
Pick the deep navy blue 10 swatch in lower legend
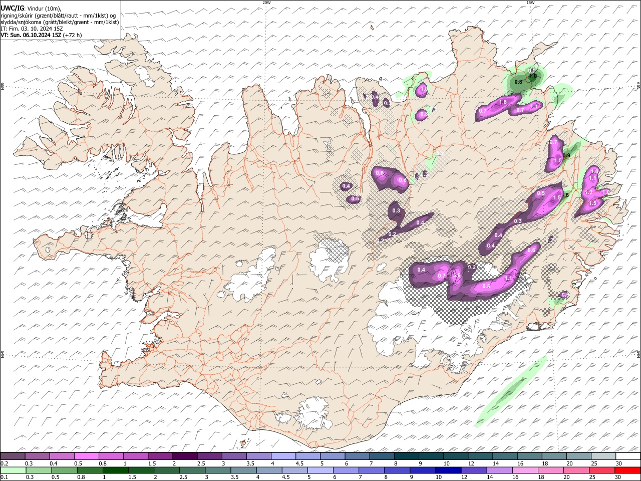click(448, 470)
